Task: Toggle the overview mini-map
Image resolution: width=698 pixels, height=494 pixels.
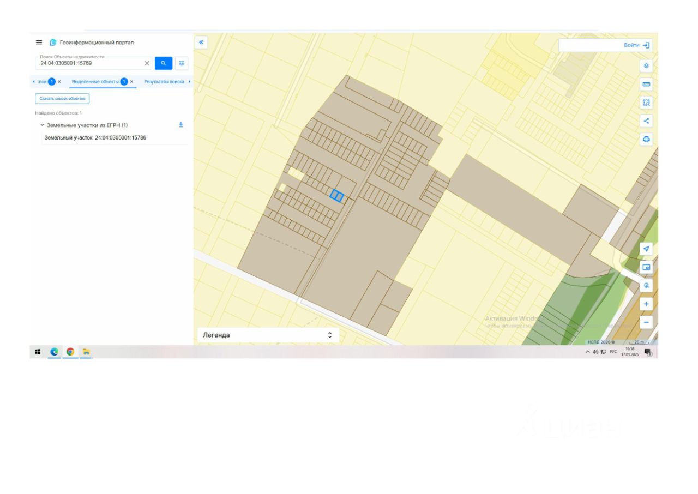Action: [646, 267]
